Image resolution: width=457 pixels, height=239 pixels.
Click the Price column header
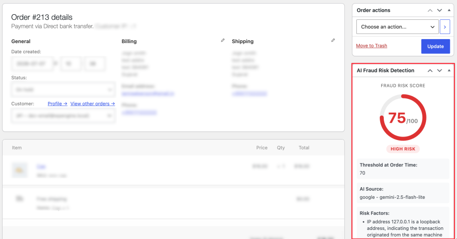(262, 148)
